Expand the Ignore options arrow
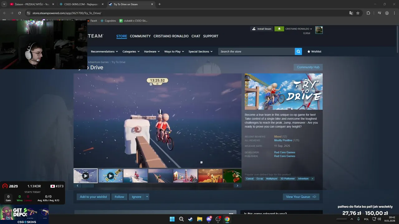The width and height of the screenshot is (399, 224). [x=147, y=197]
